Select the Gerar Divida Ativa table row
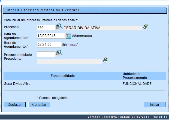169x120 pixels. pyautogui.click(x=84, y=84)
